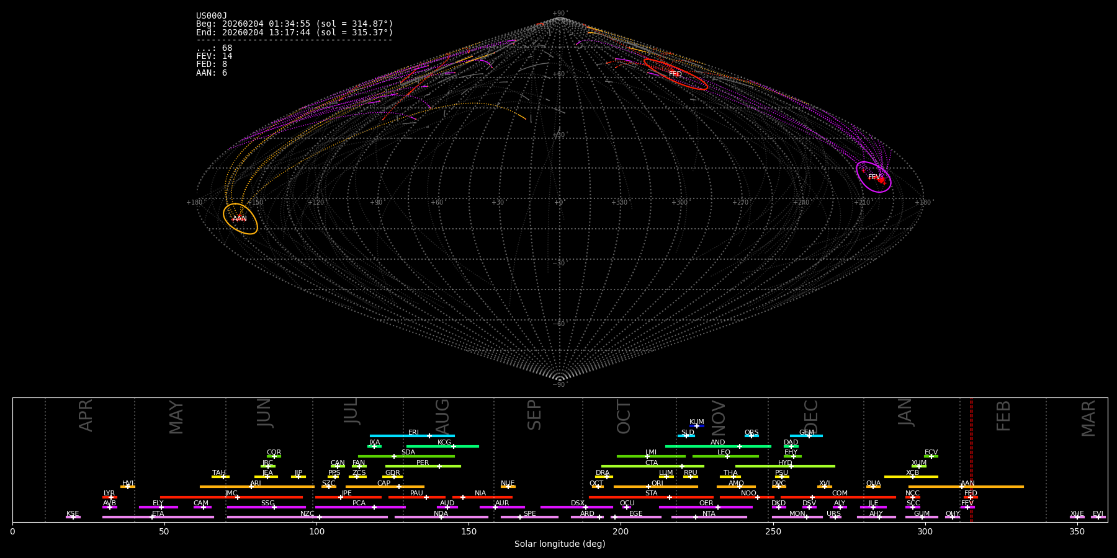This screenshot has width=1117, height=558.
Task: Click the HYD shower label in timeline
Action: [786, 463]
